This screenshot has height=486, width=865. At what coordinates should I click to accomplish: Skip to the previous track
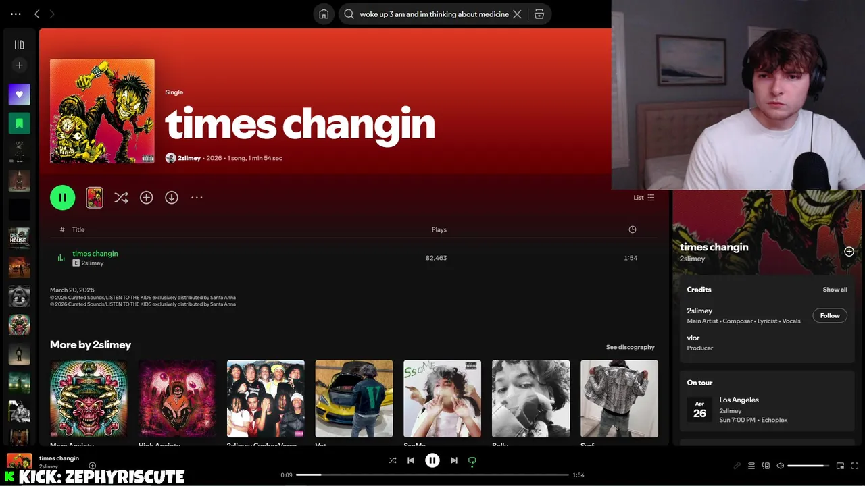pos(411,460)
